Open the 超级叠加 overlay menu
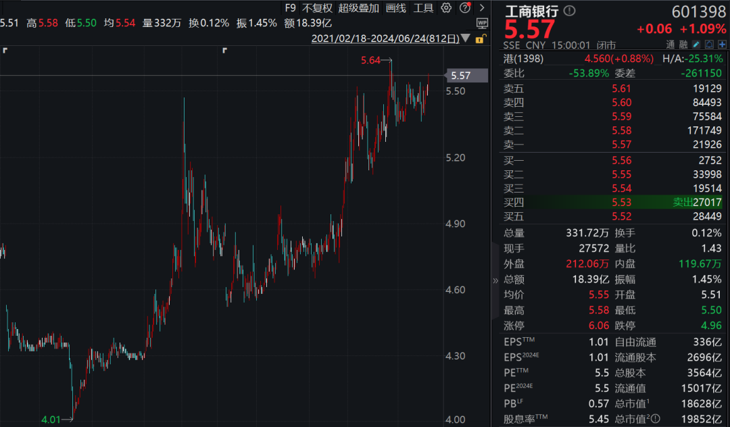 358,8
